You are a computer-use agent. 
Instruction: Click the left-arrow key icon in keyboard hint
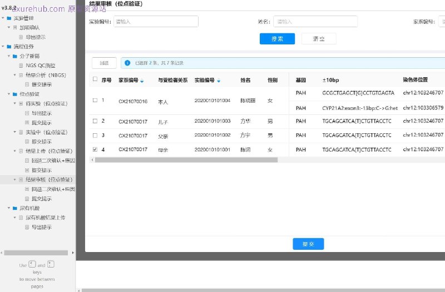32,264
